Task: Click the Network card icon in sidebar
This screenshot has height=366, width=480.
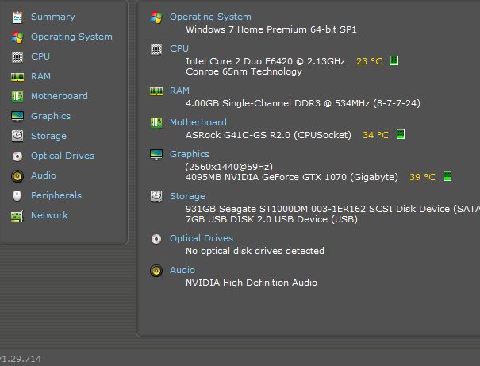Action: pos(17,216)
